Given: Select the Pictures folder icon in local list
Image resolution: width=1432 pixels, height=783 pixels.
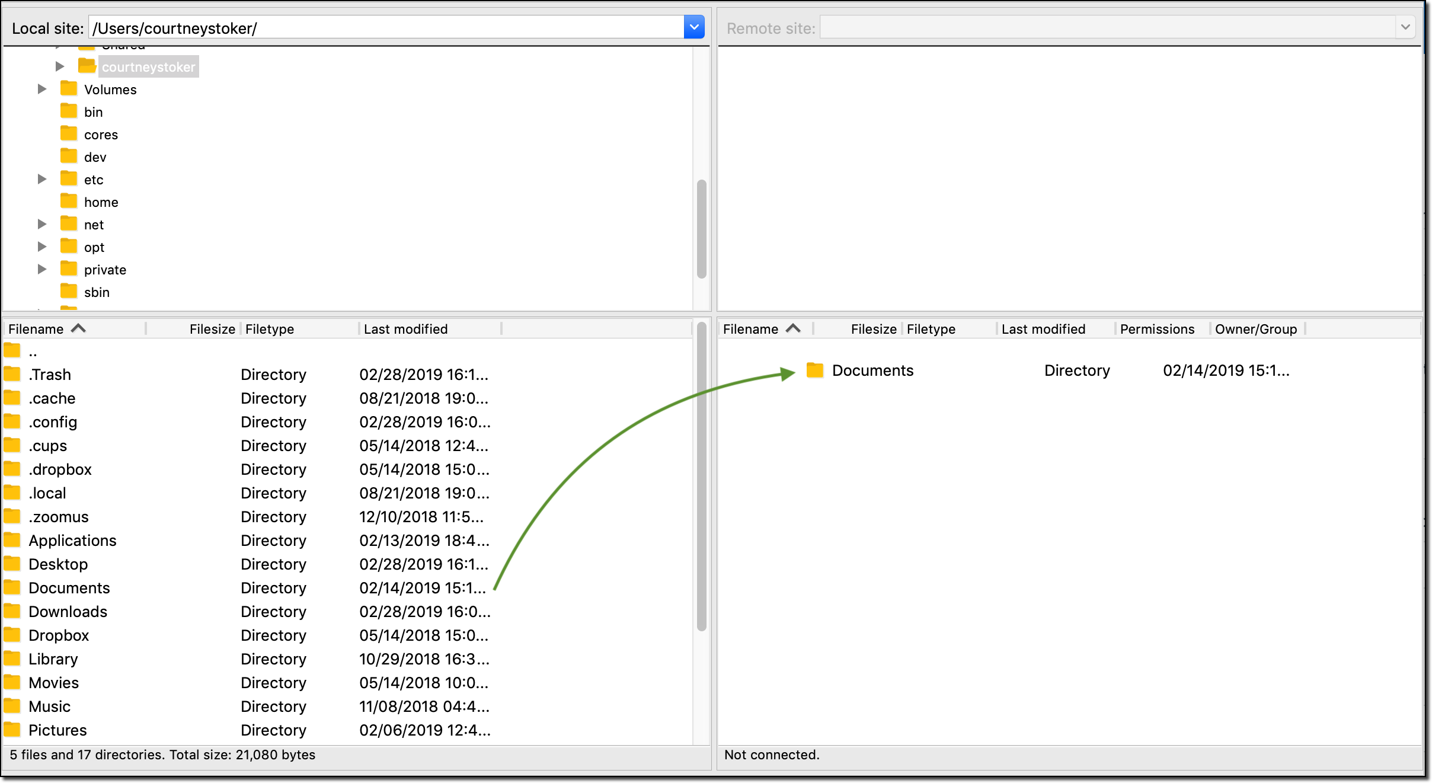Looking at the screenshot, I should coord(12,730).
